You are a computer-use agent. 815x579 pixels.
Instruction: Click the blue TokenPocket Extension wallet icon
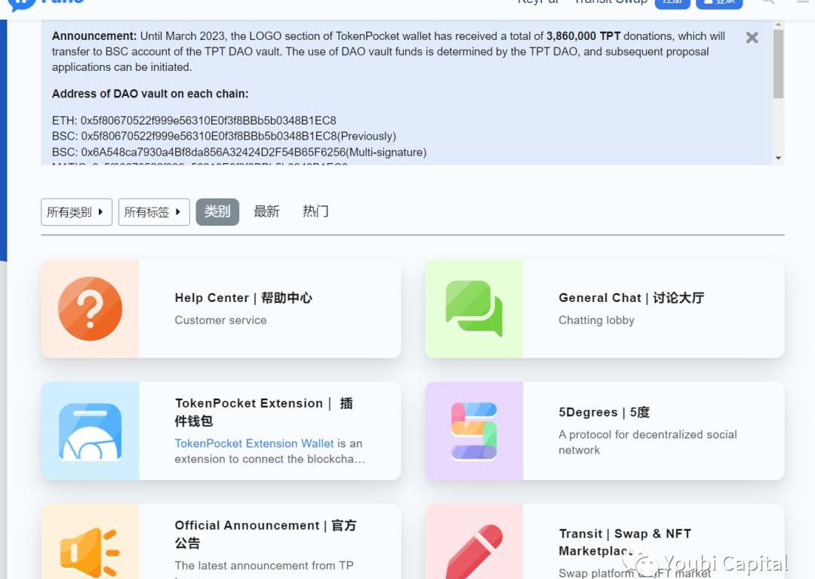tap(91, 431)
